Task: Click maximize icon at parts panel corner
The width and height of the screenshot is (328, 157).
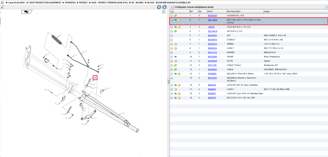Action: [x=326, y=7]
